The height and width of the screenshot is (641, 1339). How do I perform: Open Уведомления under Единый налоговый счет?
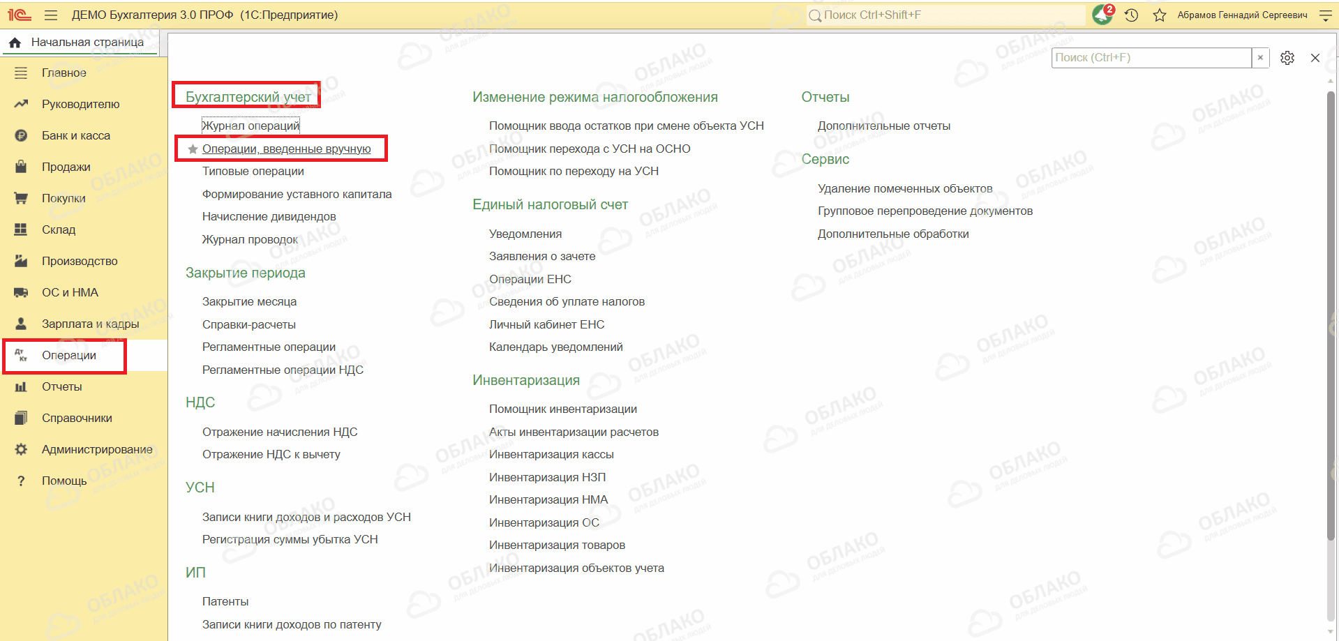pos(525,234)
